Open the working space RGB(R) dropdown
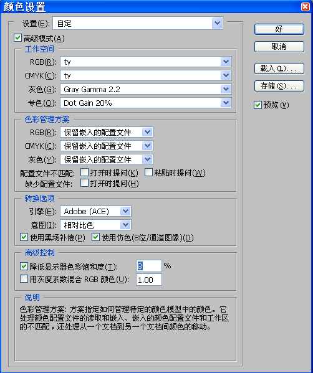Viewport: 313px width, 373px height. click(145, 62)
